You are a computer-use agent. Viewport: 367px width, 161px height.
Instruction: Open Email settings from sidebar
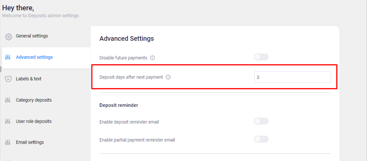(30, 142)
